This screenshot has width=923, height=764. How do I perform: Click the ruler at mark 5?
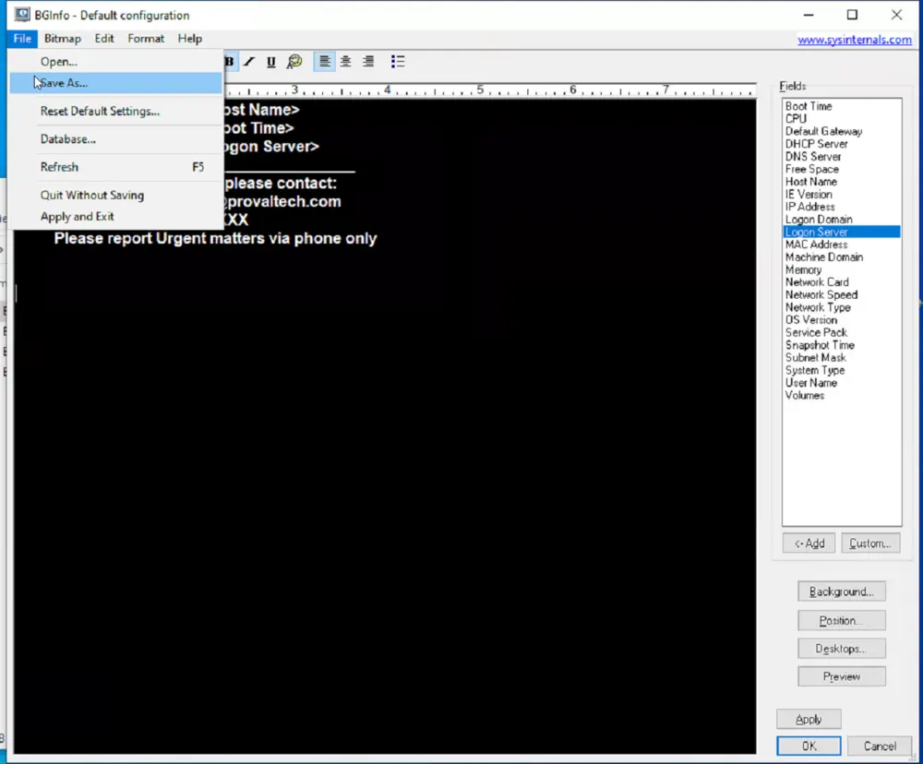click(480, 90)
